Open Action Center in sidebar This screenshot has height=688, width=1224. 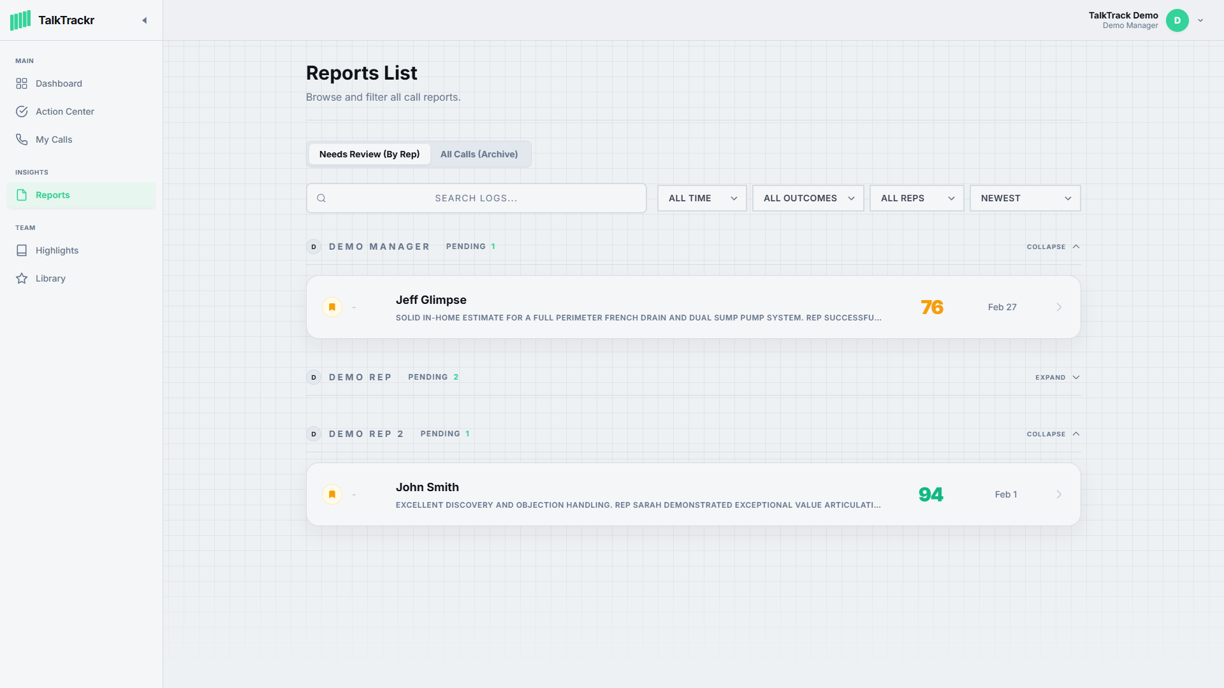click(x=64, y=111)
